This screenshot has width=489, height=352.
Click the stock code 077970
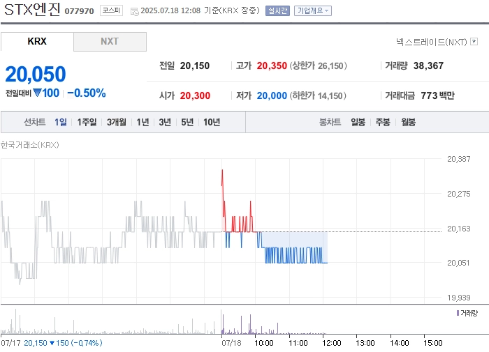(79, 11)
